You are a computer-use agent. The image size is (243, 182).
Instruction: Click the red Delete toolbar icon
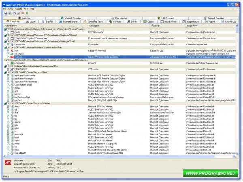[23, 13]
